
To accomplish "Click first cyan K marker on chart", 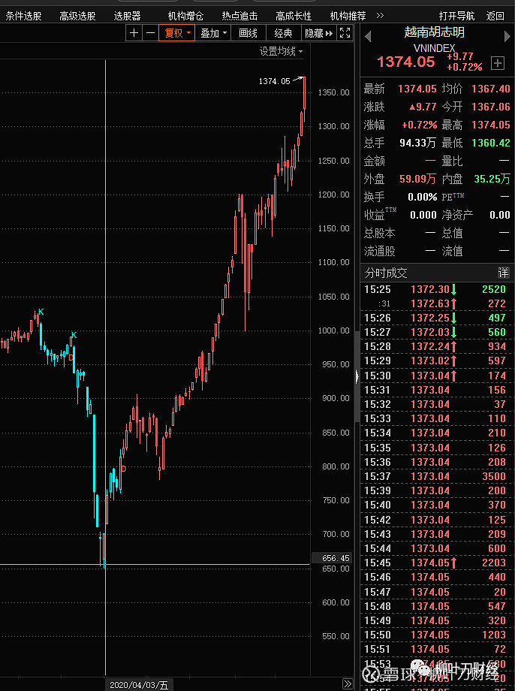I will point(41,312).
